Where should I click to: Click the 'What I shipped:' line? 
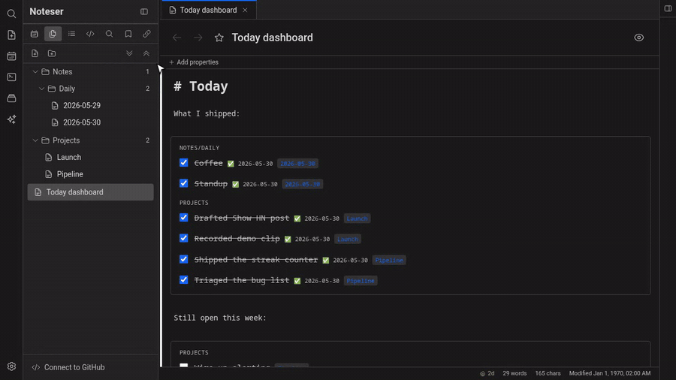(x=207, y=113)
